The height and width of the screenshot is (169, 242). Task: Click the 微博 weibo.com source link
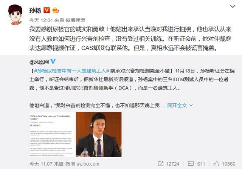[82, 164]
